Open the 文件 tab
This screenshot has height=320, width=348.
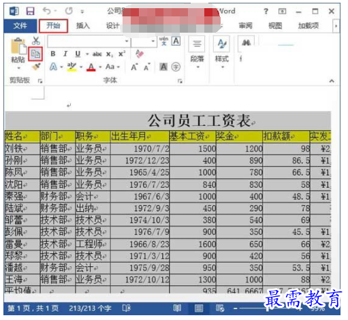click(x=20, y=26)
